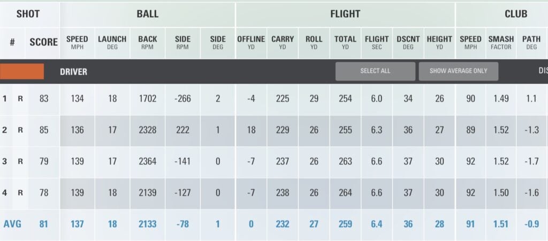This screenshot has width=548, height=241.
Task: Click the HEIGHT YD column header
Action: click(x=439, y=42)
